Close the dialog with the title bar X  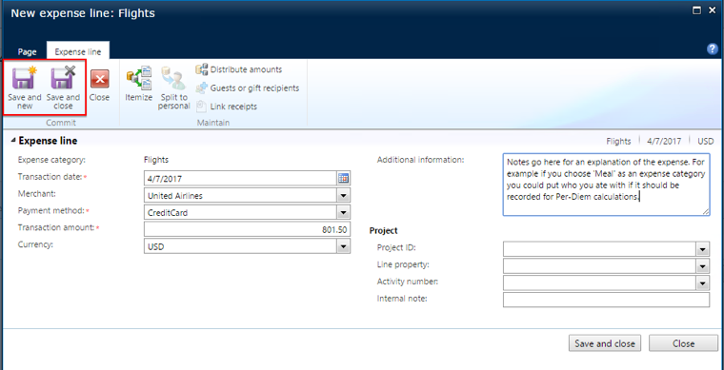(x=712, y=10)
